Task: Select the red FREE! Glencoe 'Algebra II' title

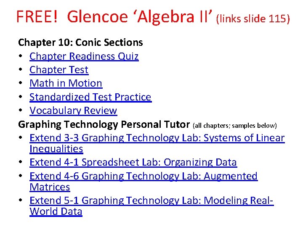Action: coord(114,17)
